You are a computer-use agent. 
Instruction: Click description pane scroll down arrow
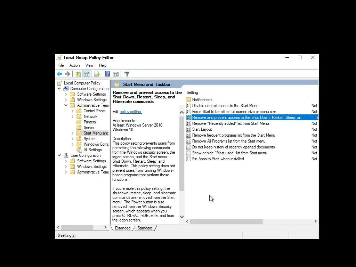point(181,217)
